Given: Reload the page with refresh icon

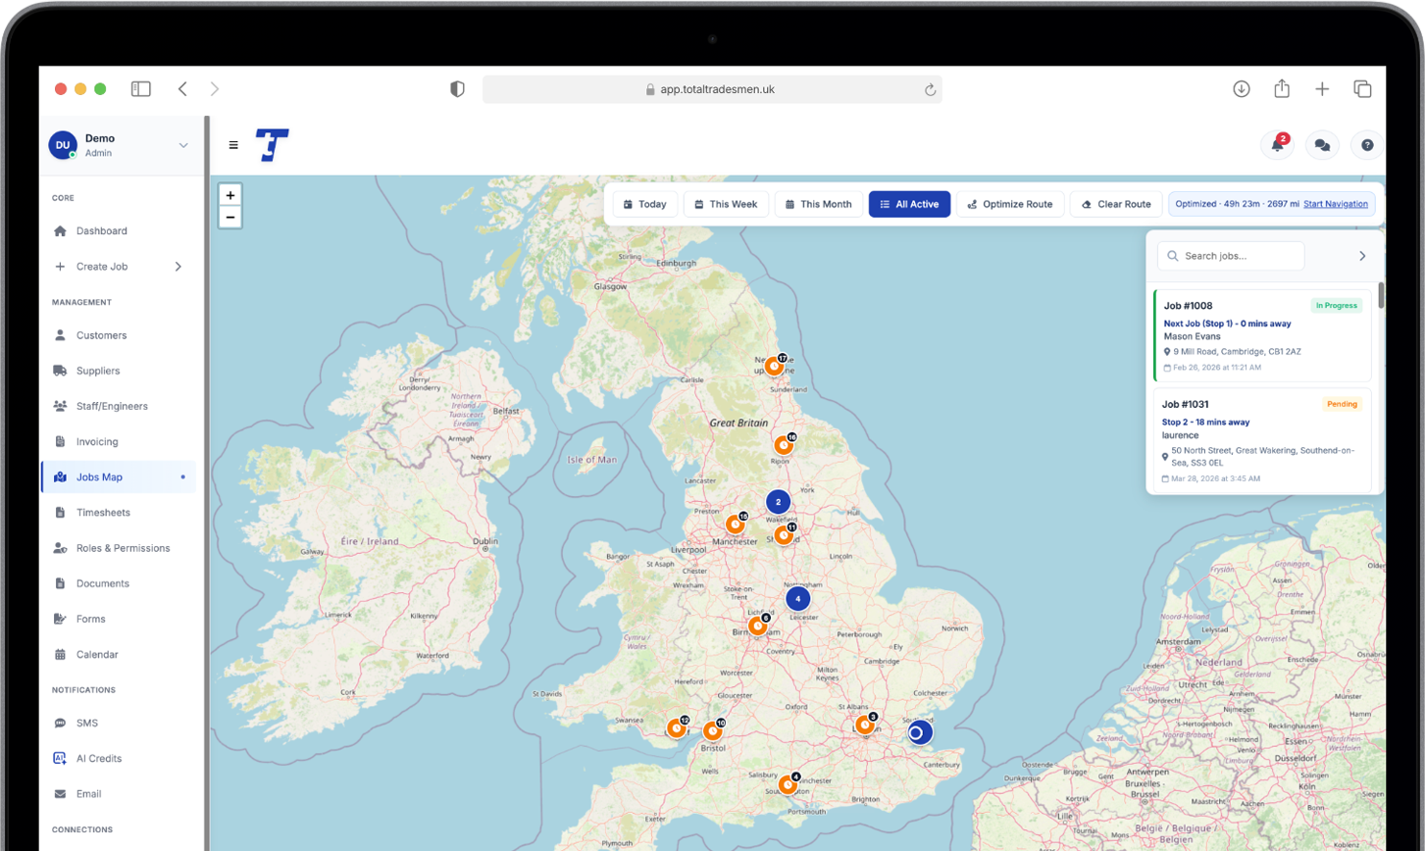Looking at the screenshot, I should click(930, 89).
